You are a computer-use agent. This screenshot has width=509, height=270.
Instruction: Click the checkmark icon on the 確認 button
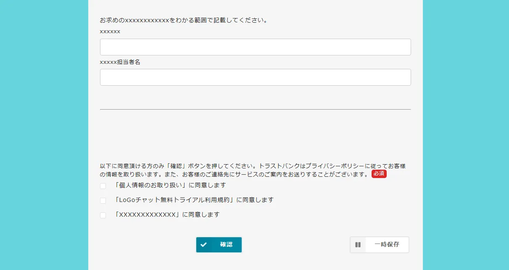pos(204,245)
